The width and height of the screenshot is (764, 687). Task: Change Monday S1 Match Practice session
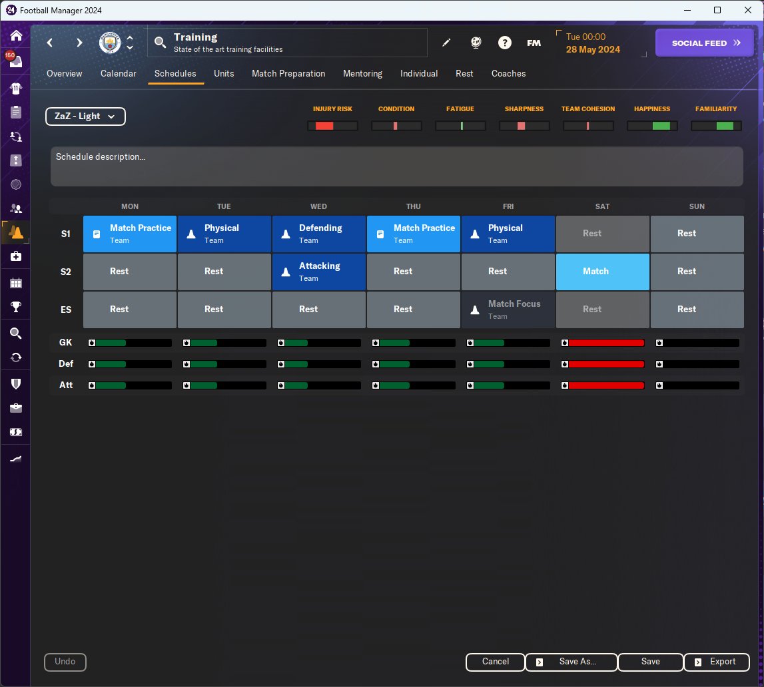click(x=130, y=234)
